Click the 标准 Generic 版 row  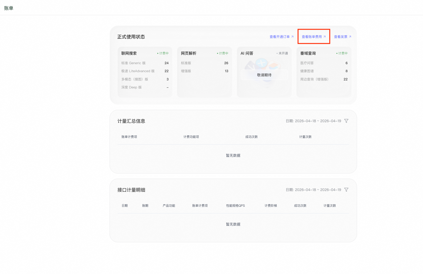point(145,63)
